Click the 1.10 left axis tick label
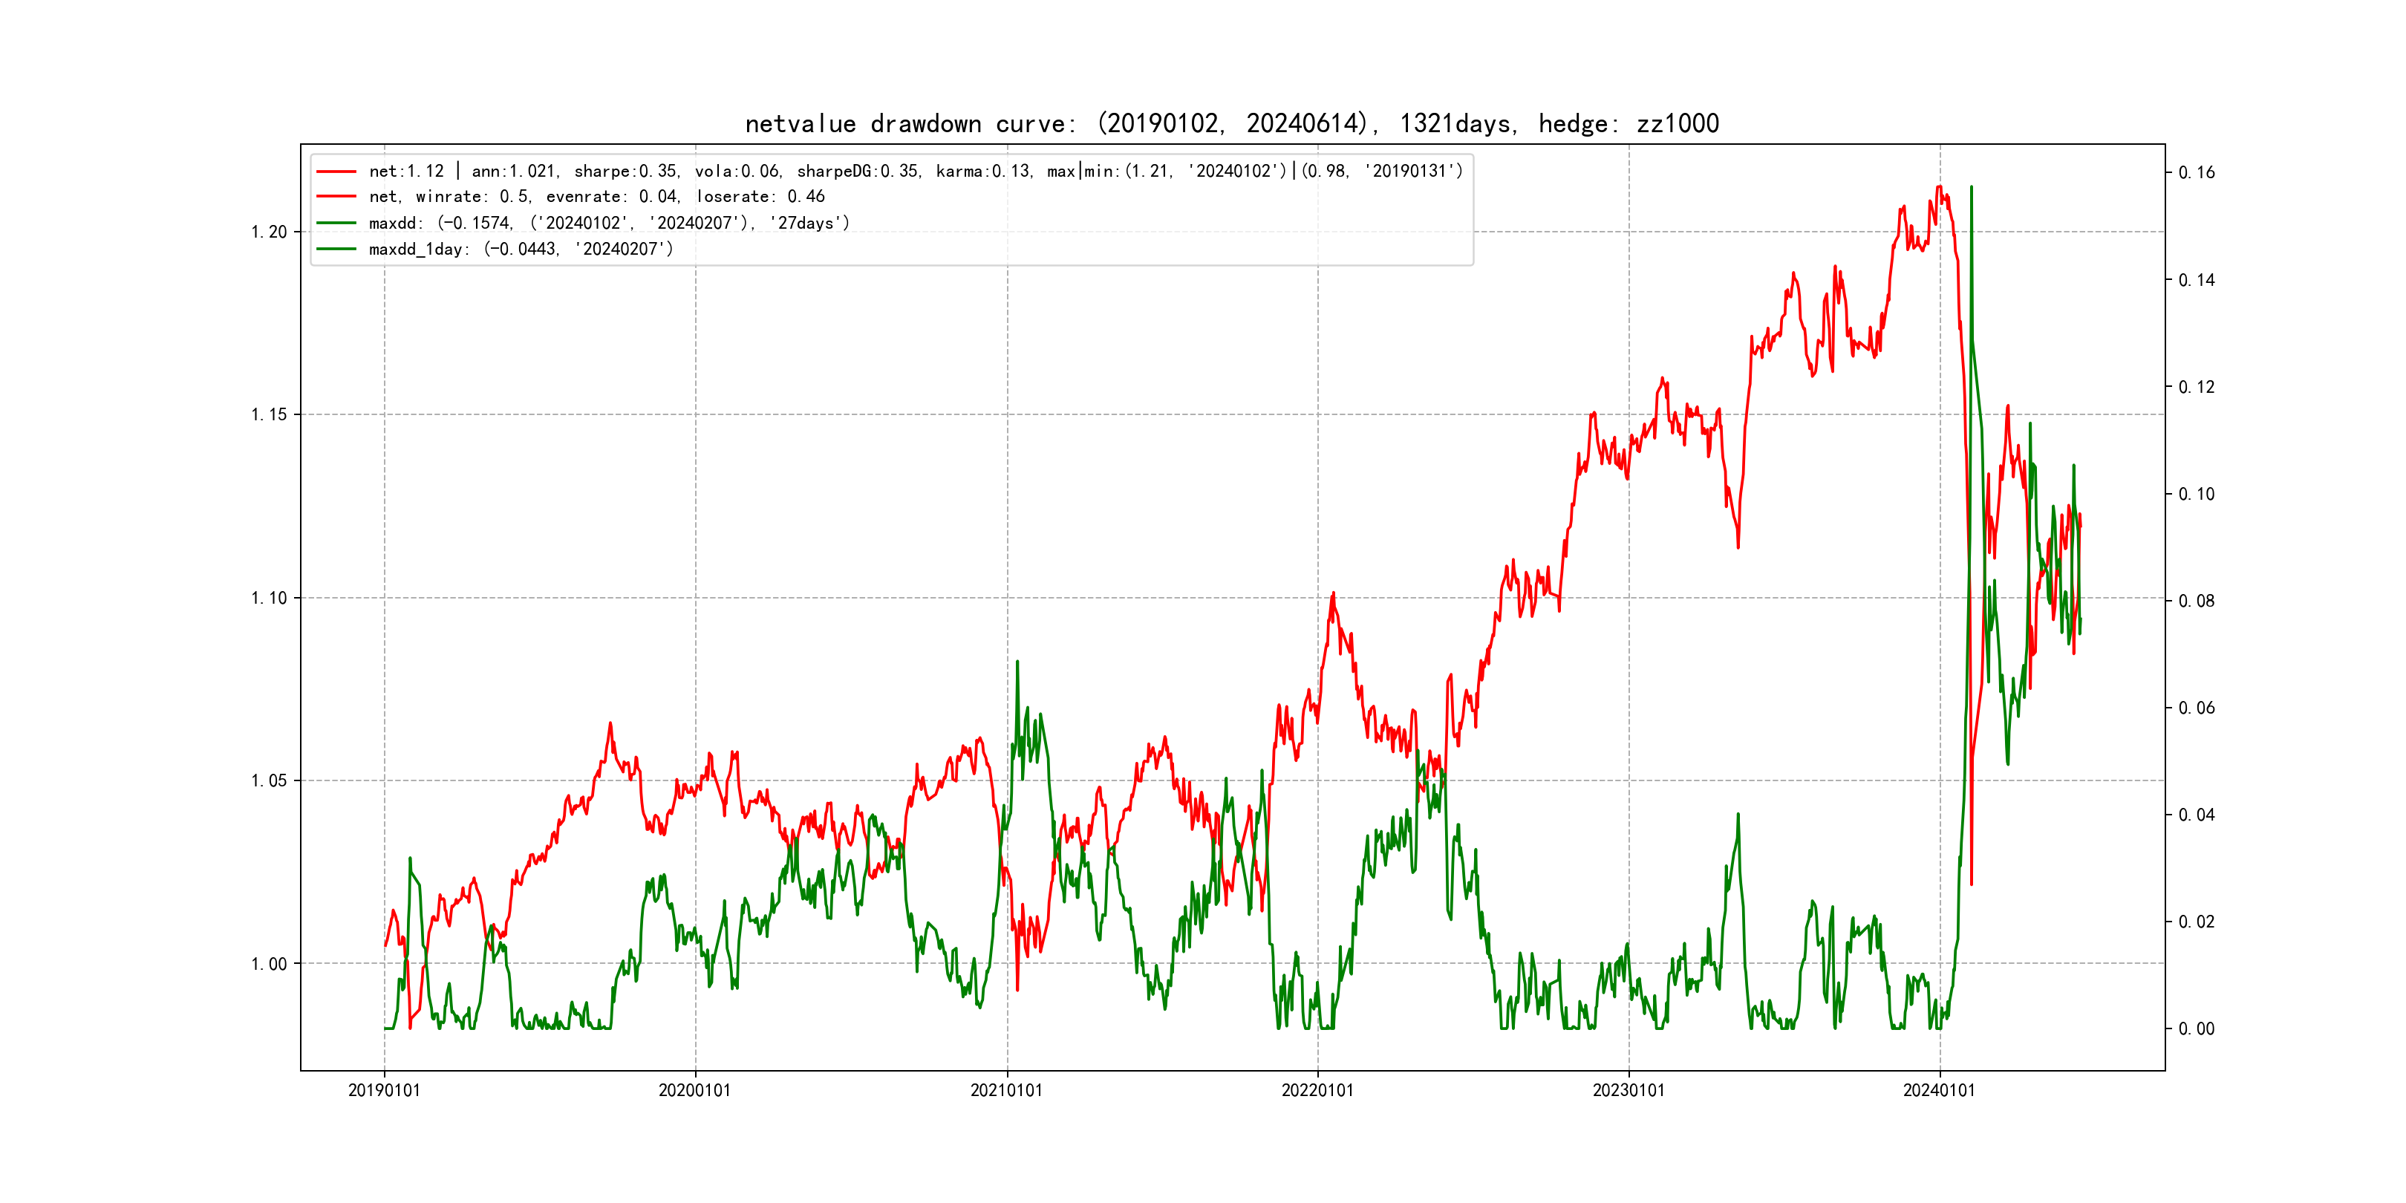The height and width of the screenshot is (1203, 2406). 269,598
